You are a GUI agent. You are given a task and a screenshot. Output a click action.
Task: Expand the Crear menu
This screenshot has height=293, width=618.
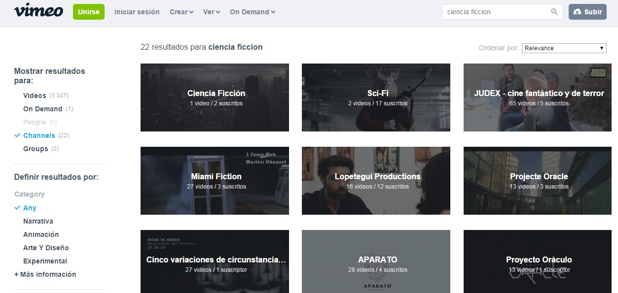point(181,12)
